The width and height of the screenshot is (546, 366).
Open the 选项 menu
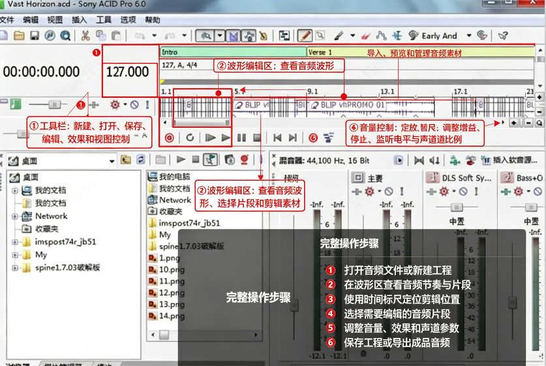pos(128,20)
